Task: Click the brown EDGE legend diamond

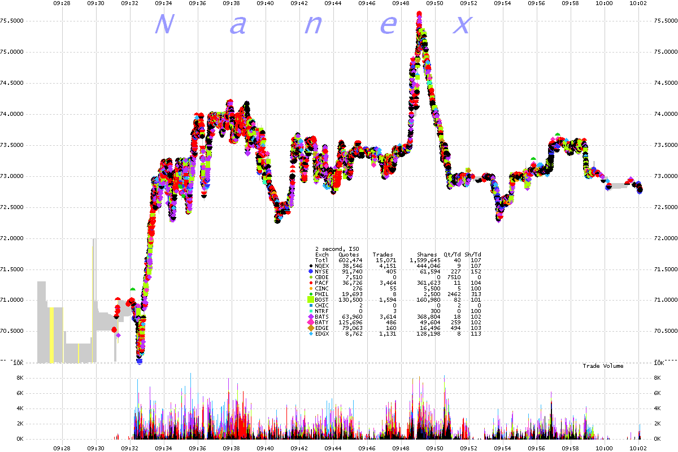Action: [310, 328]
